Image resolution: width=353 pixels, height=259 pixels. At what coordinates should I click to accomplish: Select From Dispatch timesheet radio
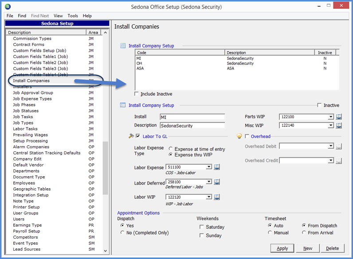(304, 225)
